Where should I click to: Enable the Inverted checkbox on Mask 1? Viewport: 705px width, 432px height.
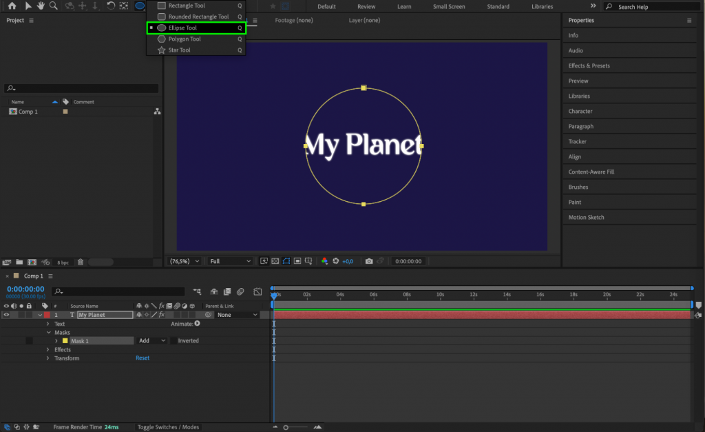173,340
